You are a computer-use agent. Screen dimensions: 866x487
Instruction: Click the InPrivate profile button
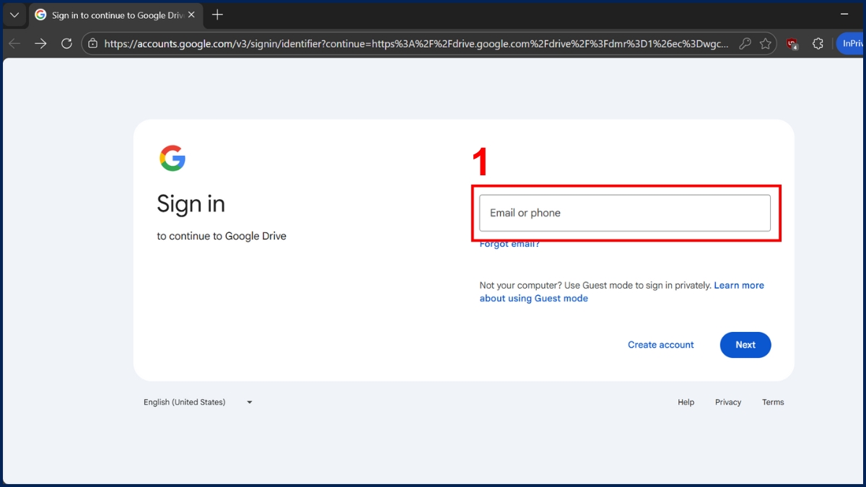(852, 44)
